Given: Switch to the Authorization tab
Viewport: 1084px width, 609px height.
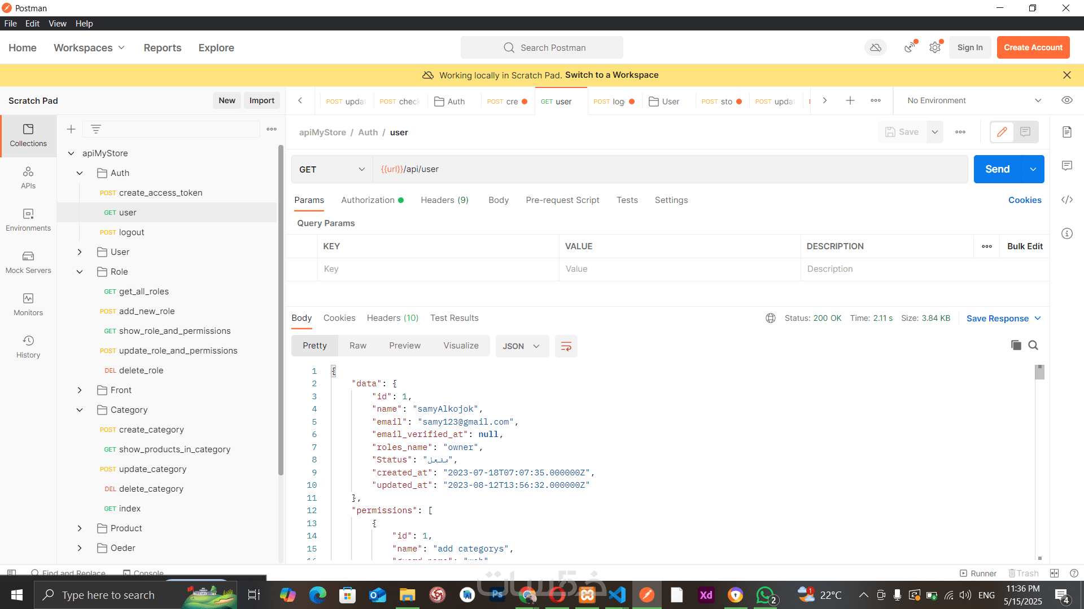Looking at the screenshot, I should [368, 200].
